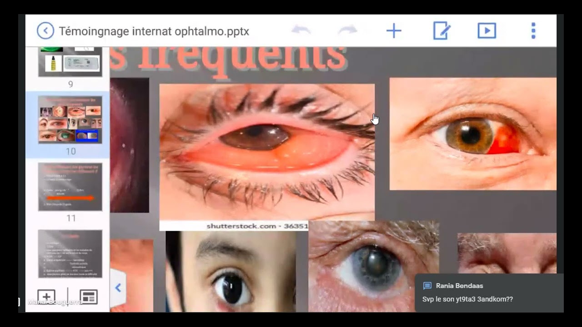This screenshot has width=582, height=327.
Task: Click the undo arrow in the toolbar
Action: point(301,30)
